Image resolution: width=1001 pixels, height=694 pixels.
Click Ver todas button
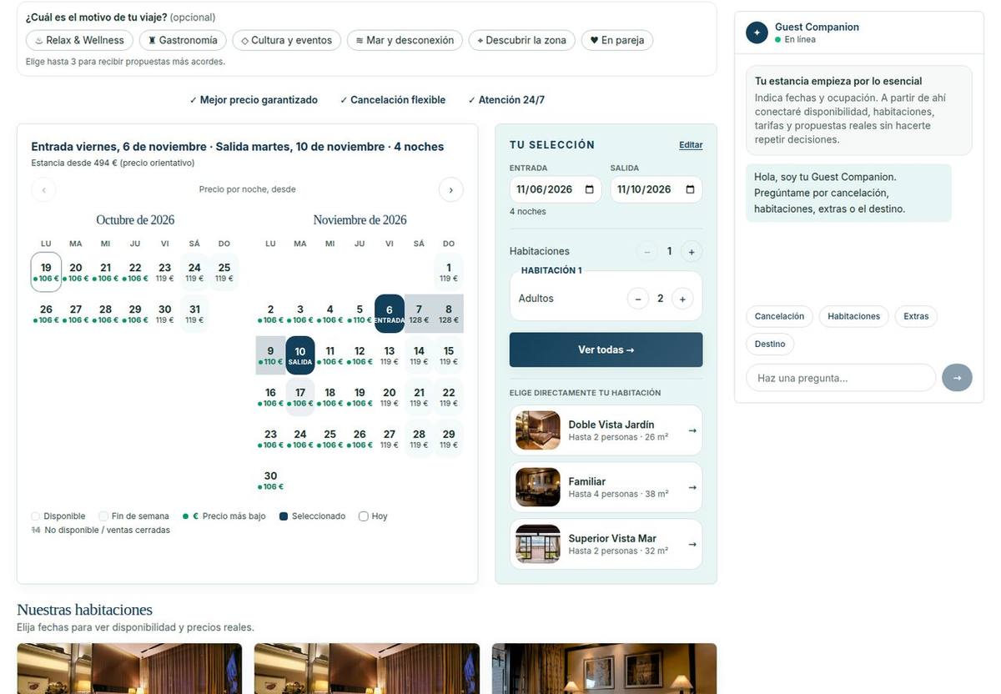[x=606, y=350]
